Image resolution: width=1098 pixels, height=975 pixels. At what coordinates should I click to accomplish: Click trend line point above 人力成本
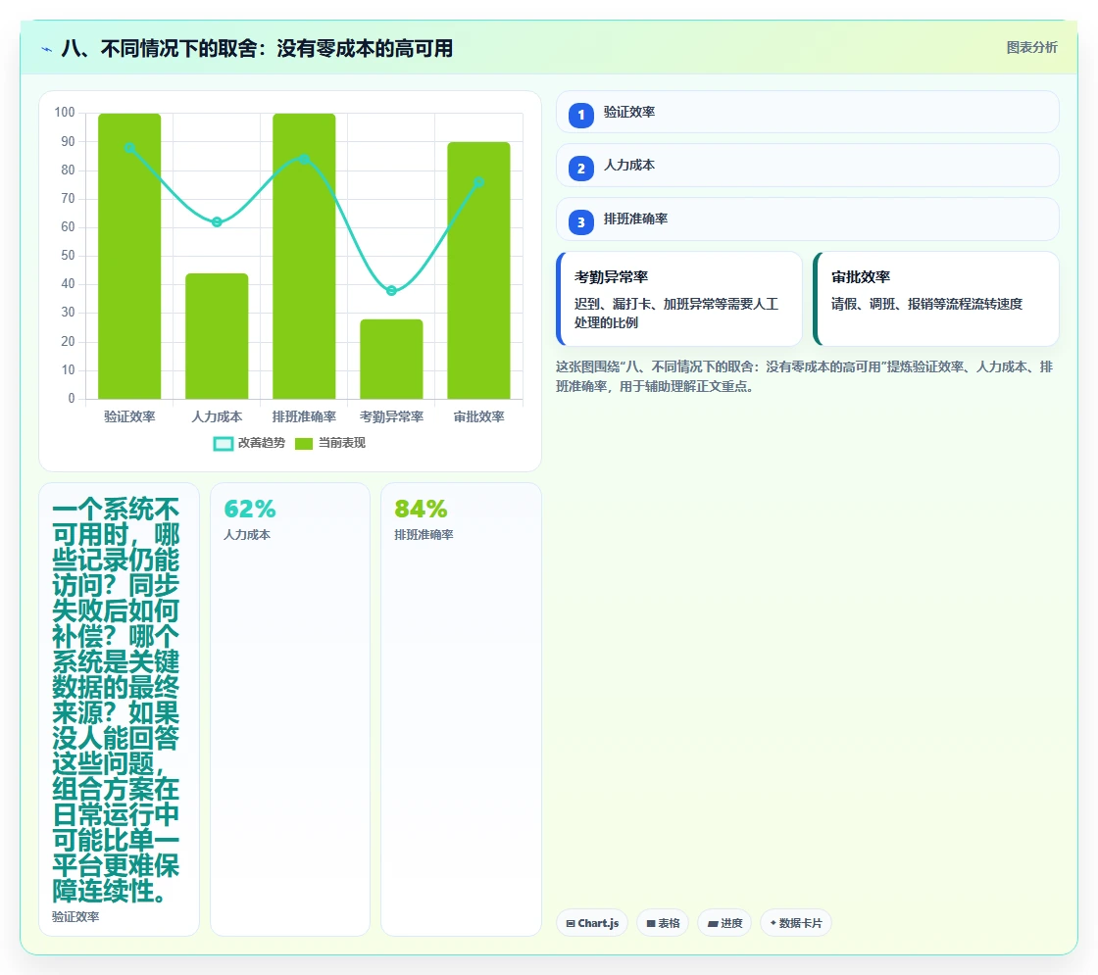(217, 221)
